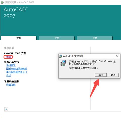Viewport: 121px width, 118px height.
Task: Click the 查看产品文档 heading
Action: point(11,62)
